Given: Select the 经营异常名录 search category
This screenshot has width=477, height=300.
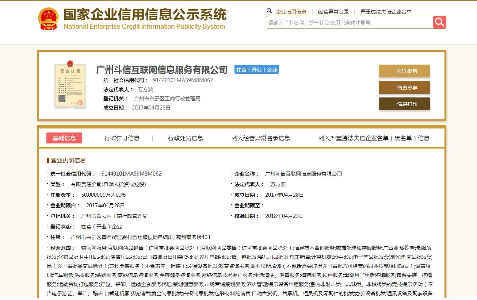Looking at the screenshot, I should tap(333, 12).
